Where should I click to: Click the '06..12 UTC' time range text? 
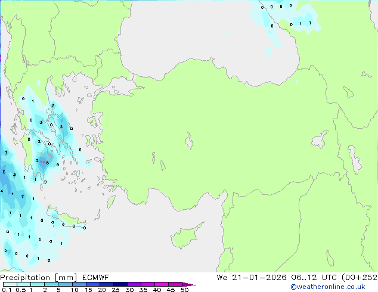(314, 278)
